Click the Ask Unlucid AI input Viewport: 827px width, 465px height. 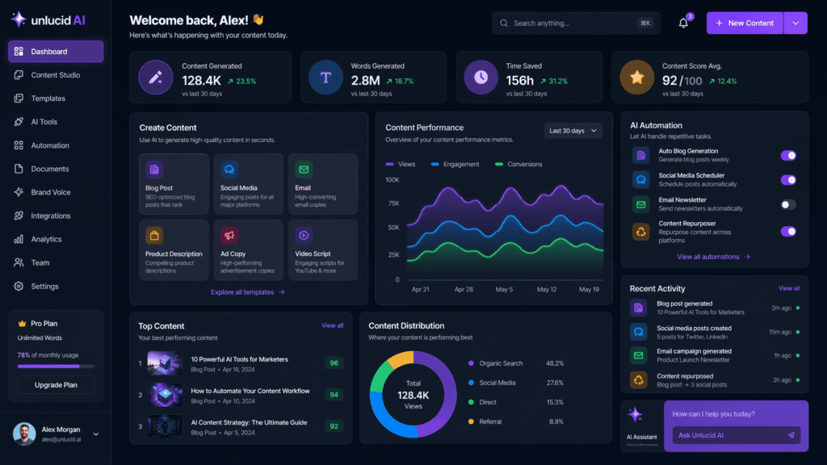[x=737, y=435]
